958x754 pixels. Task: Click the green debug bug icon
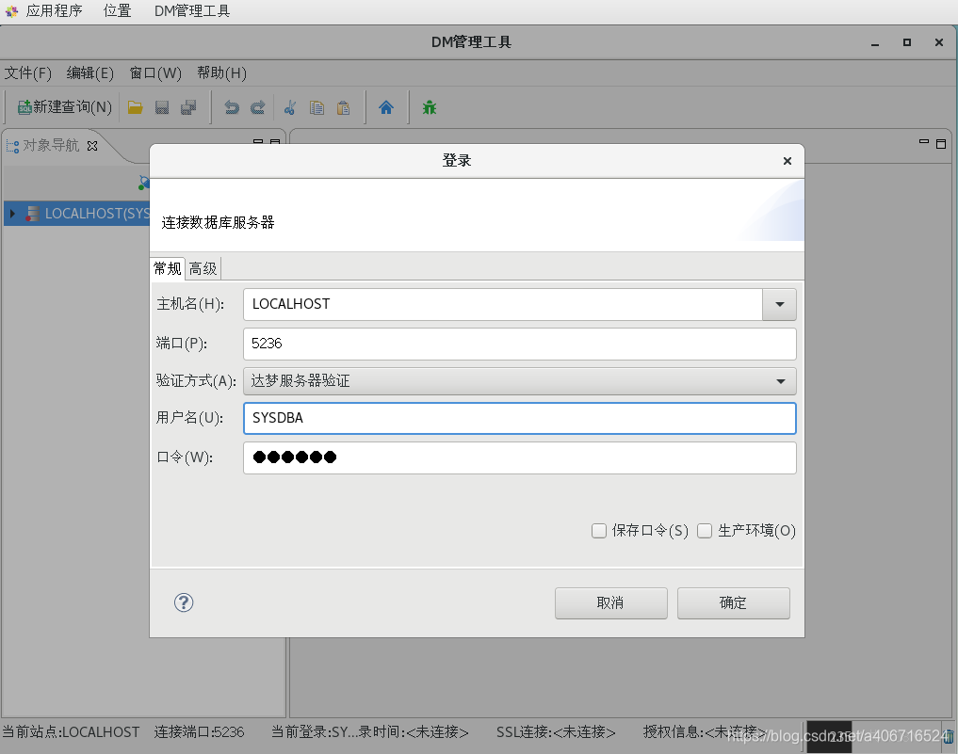(429, 106)
